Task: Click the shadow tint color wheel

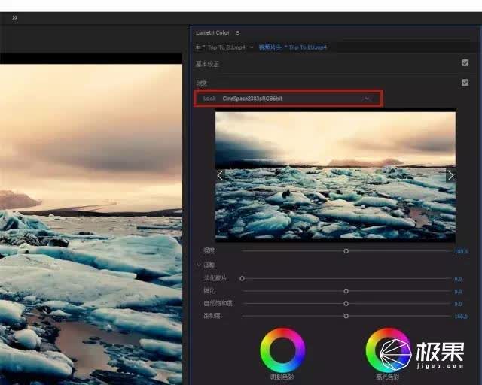Action: tap(282, 350)
